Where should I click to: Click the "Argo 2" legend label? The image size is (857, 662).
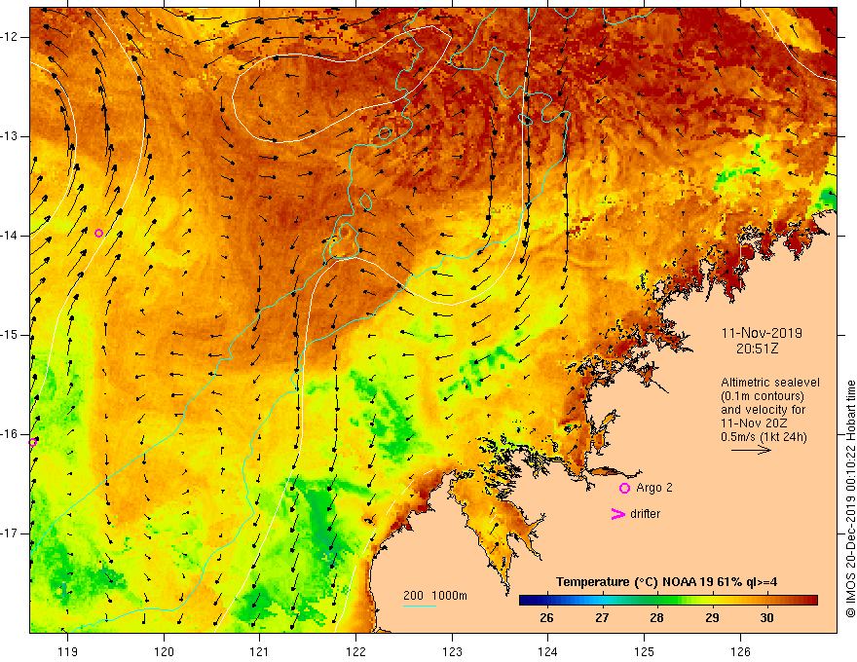[654, 487]
